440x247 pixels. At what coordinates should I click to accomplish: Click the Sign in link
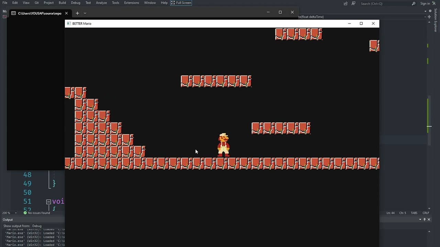[x=425, y=3]
